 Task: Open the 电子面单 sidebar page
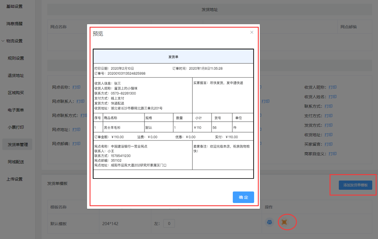click(x=16, y=110)
